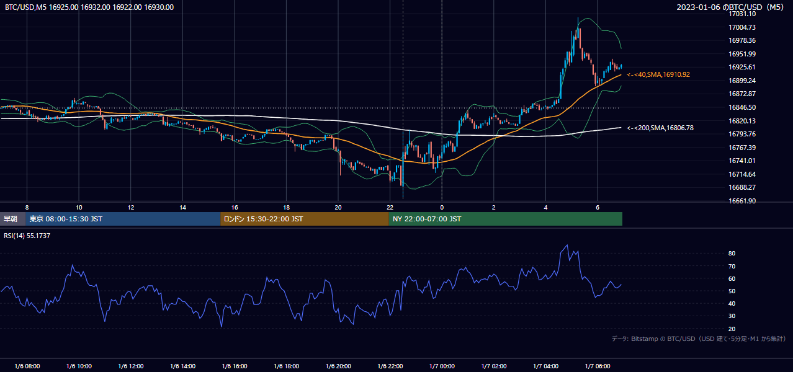Screen dimensions: 793x372
Task: Select price axis value 16688.27
Action: [742, 187]
